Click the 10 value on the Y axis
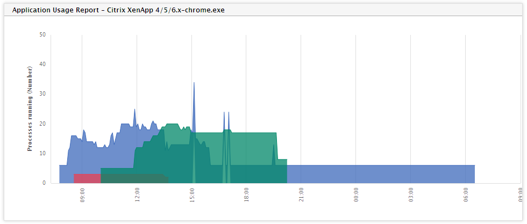The height and width of the screenshot is (224, 527). click(42, 154)
